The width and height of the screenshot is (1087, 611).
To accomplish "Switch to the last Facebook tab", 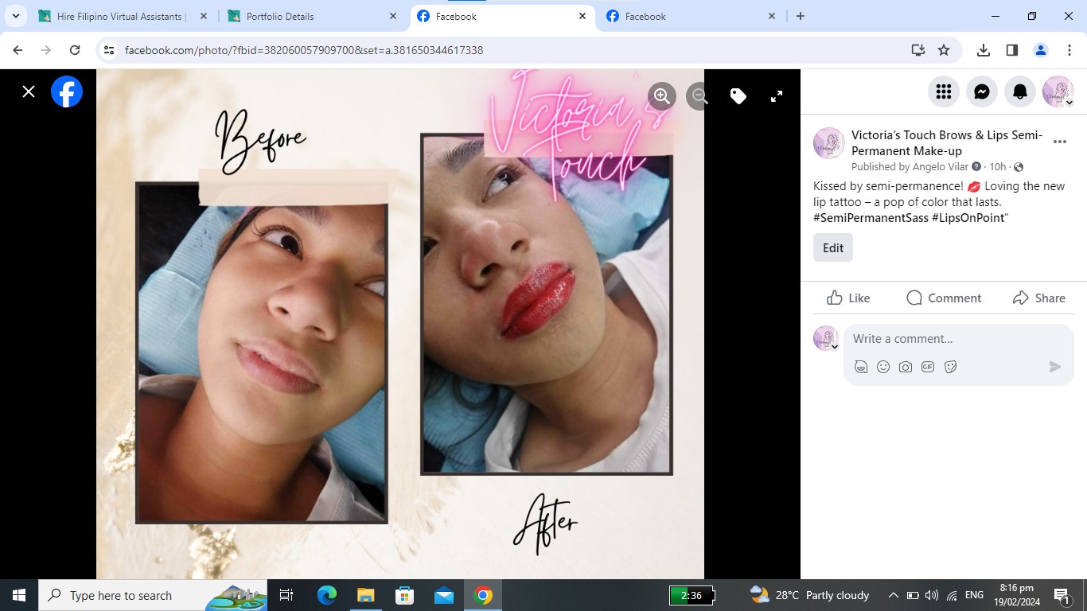I will pyautogui.click(x=691, y=16).
